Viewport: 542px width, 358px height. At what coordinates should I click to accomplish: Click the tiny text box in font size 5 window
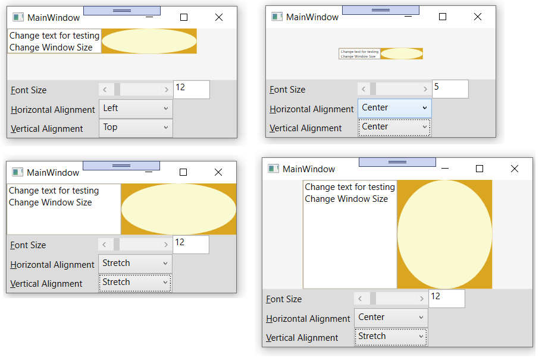click(x=359, y=53)
